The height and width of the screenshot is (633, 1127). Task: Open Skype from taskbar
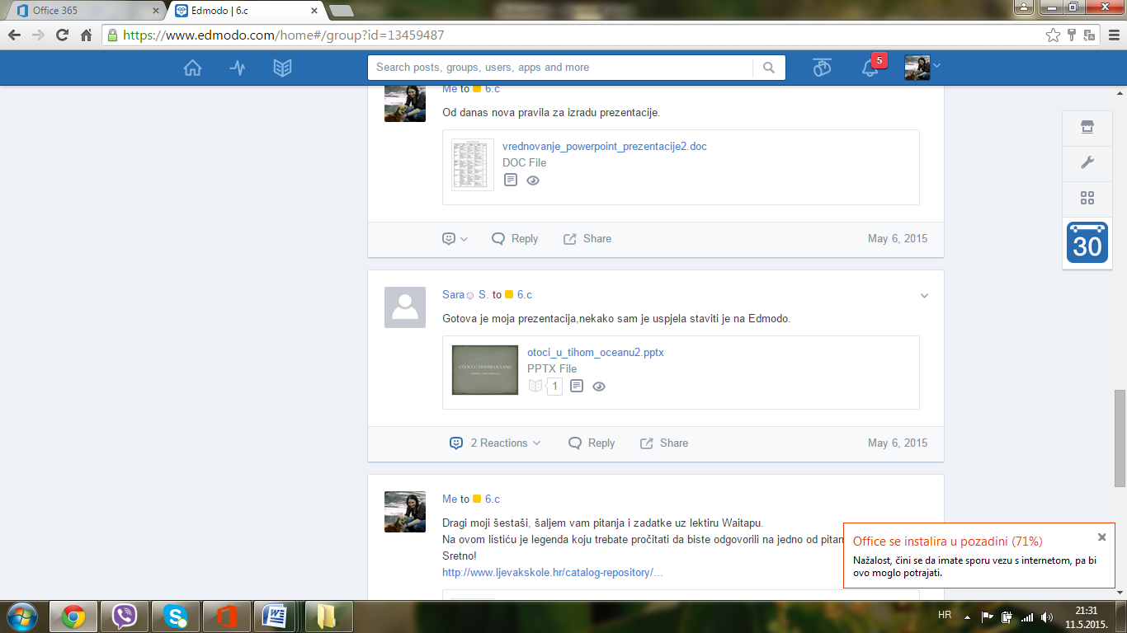point(176,616)
